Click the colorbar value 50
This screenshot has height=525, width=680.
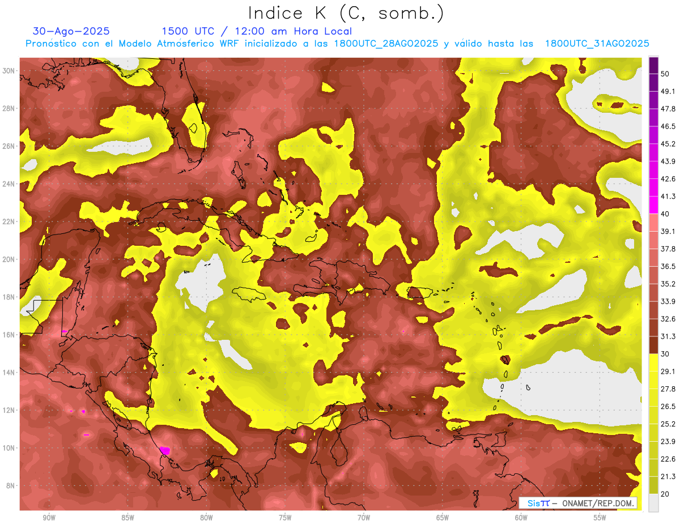pyautogui.click(x=665, y=74)
